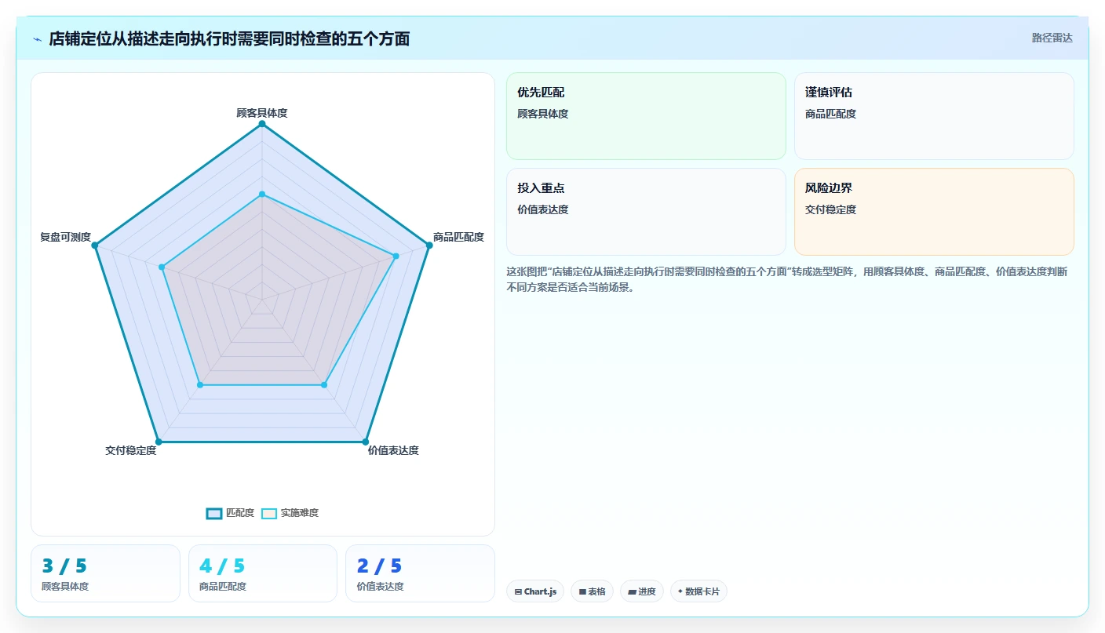Screen dimensions: 1105x633
Task: Click the outer data point at 交付稳定度
Action: (159, 442)
